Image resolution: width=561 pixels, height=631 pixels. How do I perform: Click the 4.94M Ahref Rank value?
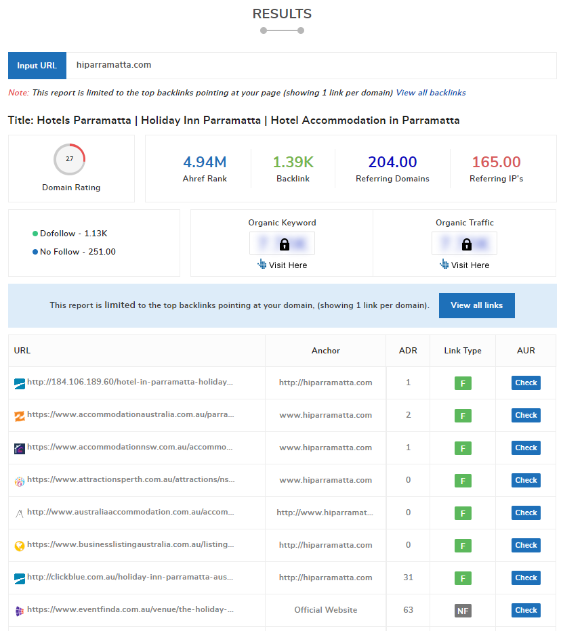pos(205,162)
